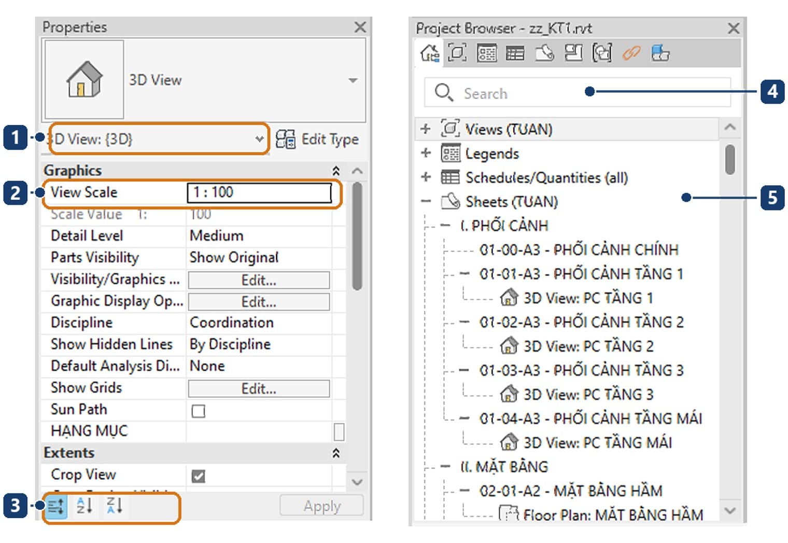Click the blue last icon in browser toolbar

tap(660, 53)
